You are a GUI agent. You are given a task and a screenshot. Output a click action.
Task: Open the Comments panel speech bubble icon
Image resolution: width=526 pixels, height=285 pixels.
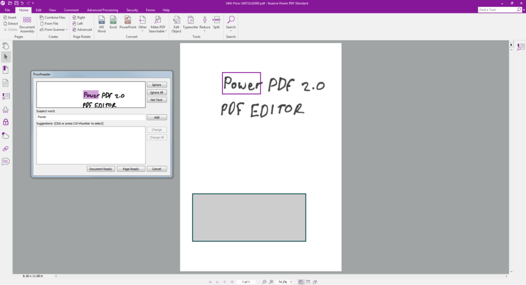coord(6,162)
